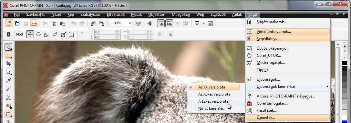The image size is (351, 123).
Task: Select the Eyedropper tool
Action: pos(8,80)
